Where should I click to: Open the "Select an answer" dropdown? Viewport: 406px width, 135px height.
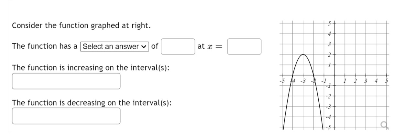click(115, 46)
